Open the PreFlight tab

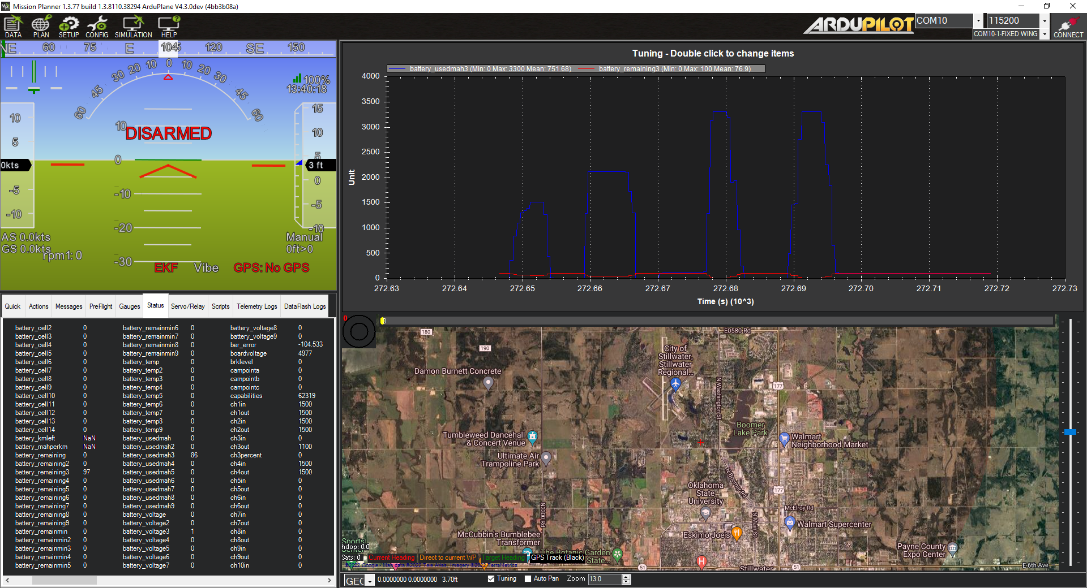pos(101,306)
